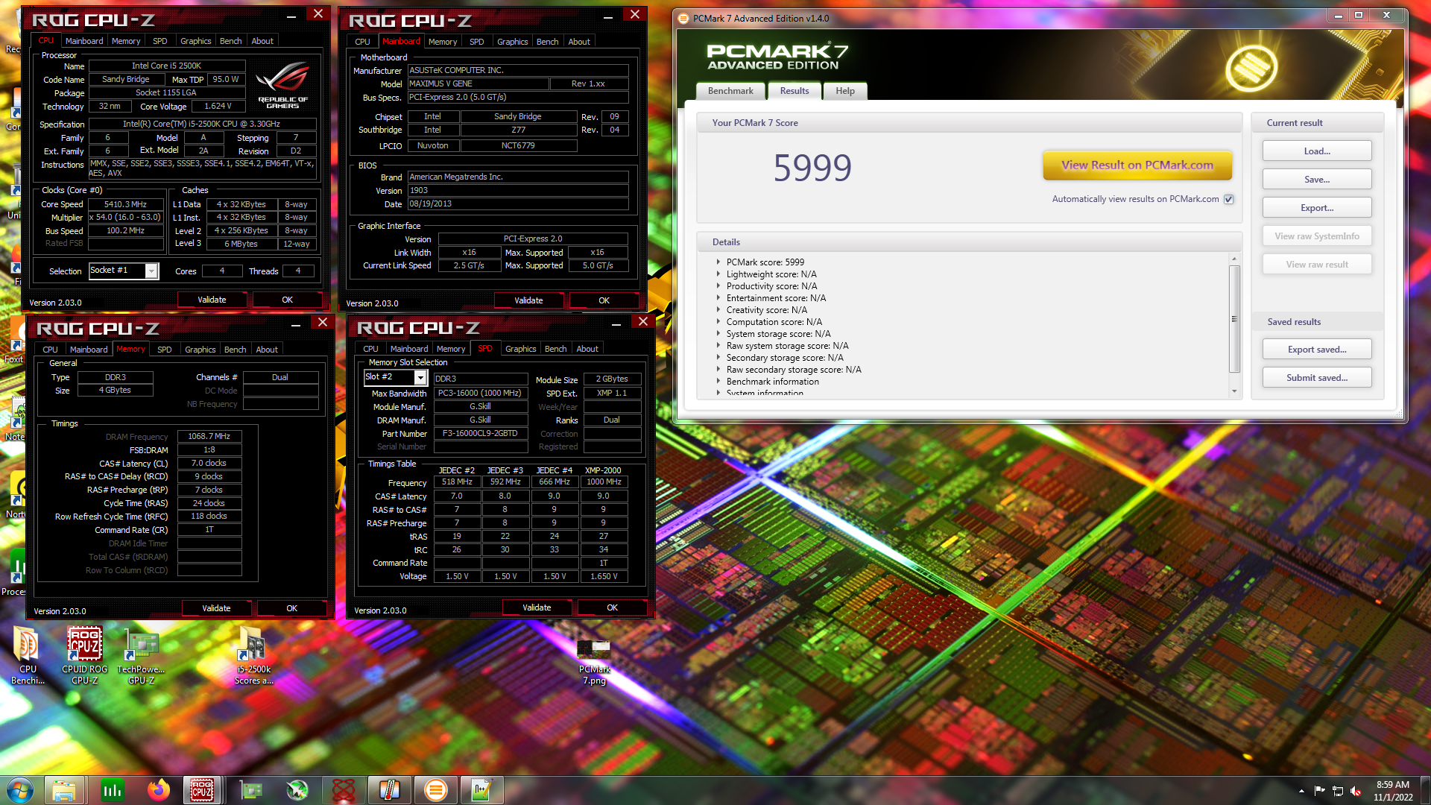Click the Save... button in PCMark
The height and width of the screenshot is (805, 1431).
coord(1317,180)
